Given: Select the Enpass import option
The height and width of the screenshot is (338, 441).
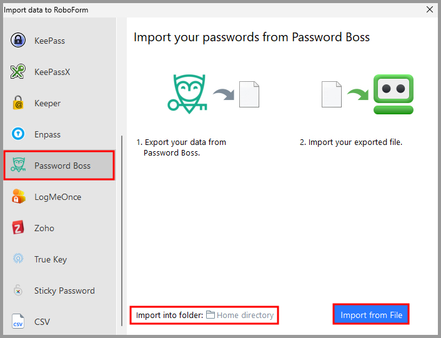Looking at the screenshot, I should point(47,134).
